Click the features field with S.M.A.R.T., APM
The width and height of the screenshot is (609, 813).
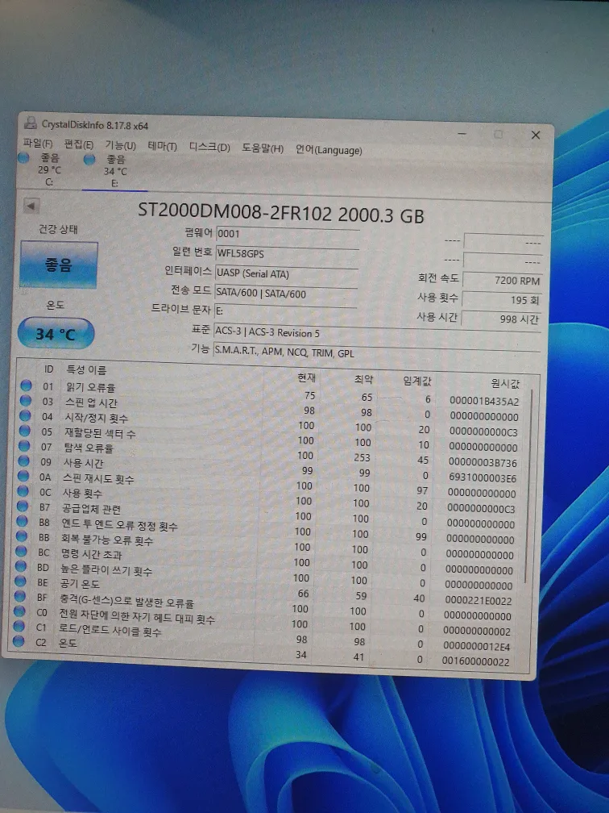coord(377,352)
